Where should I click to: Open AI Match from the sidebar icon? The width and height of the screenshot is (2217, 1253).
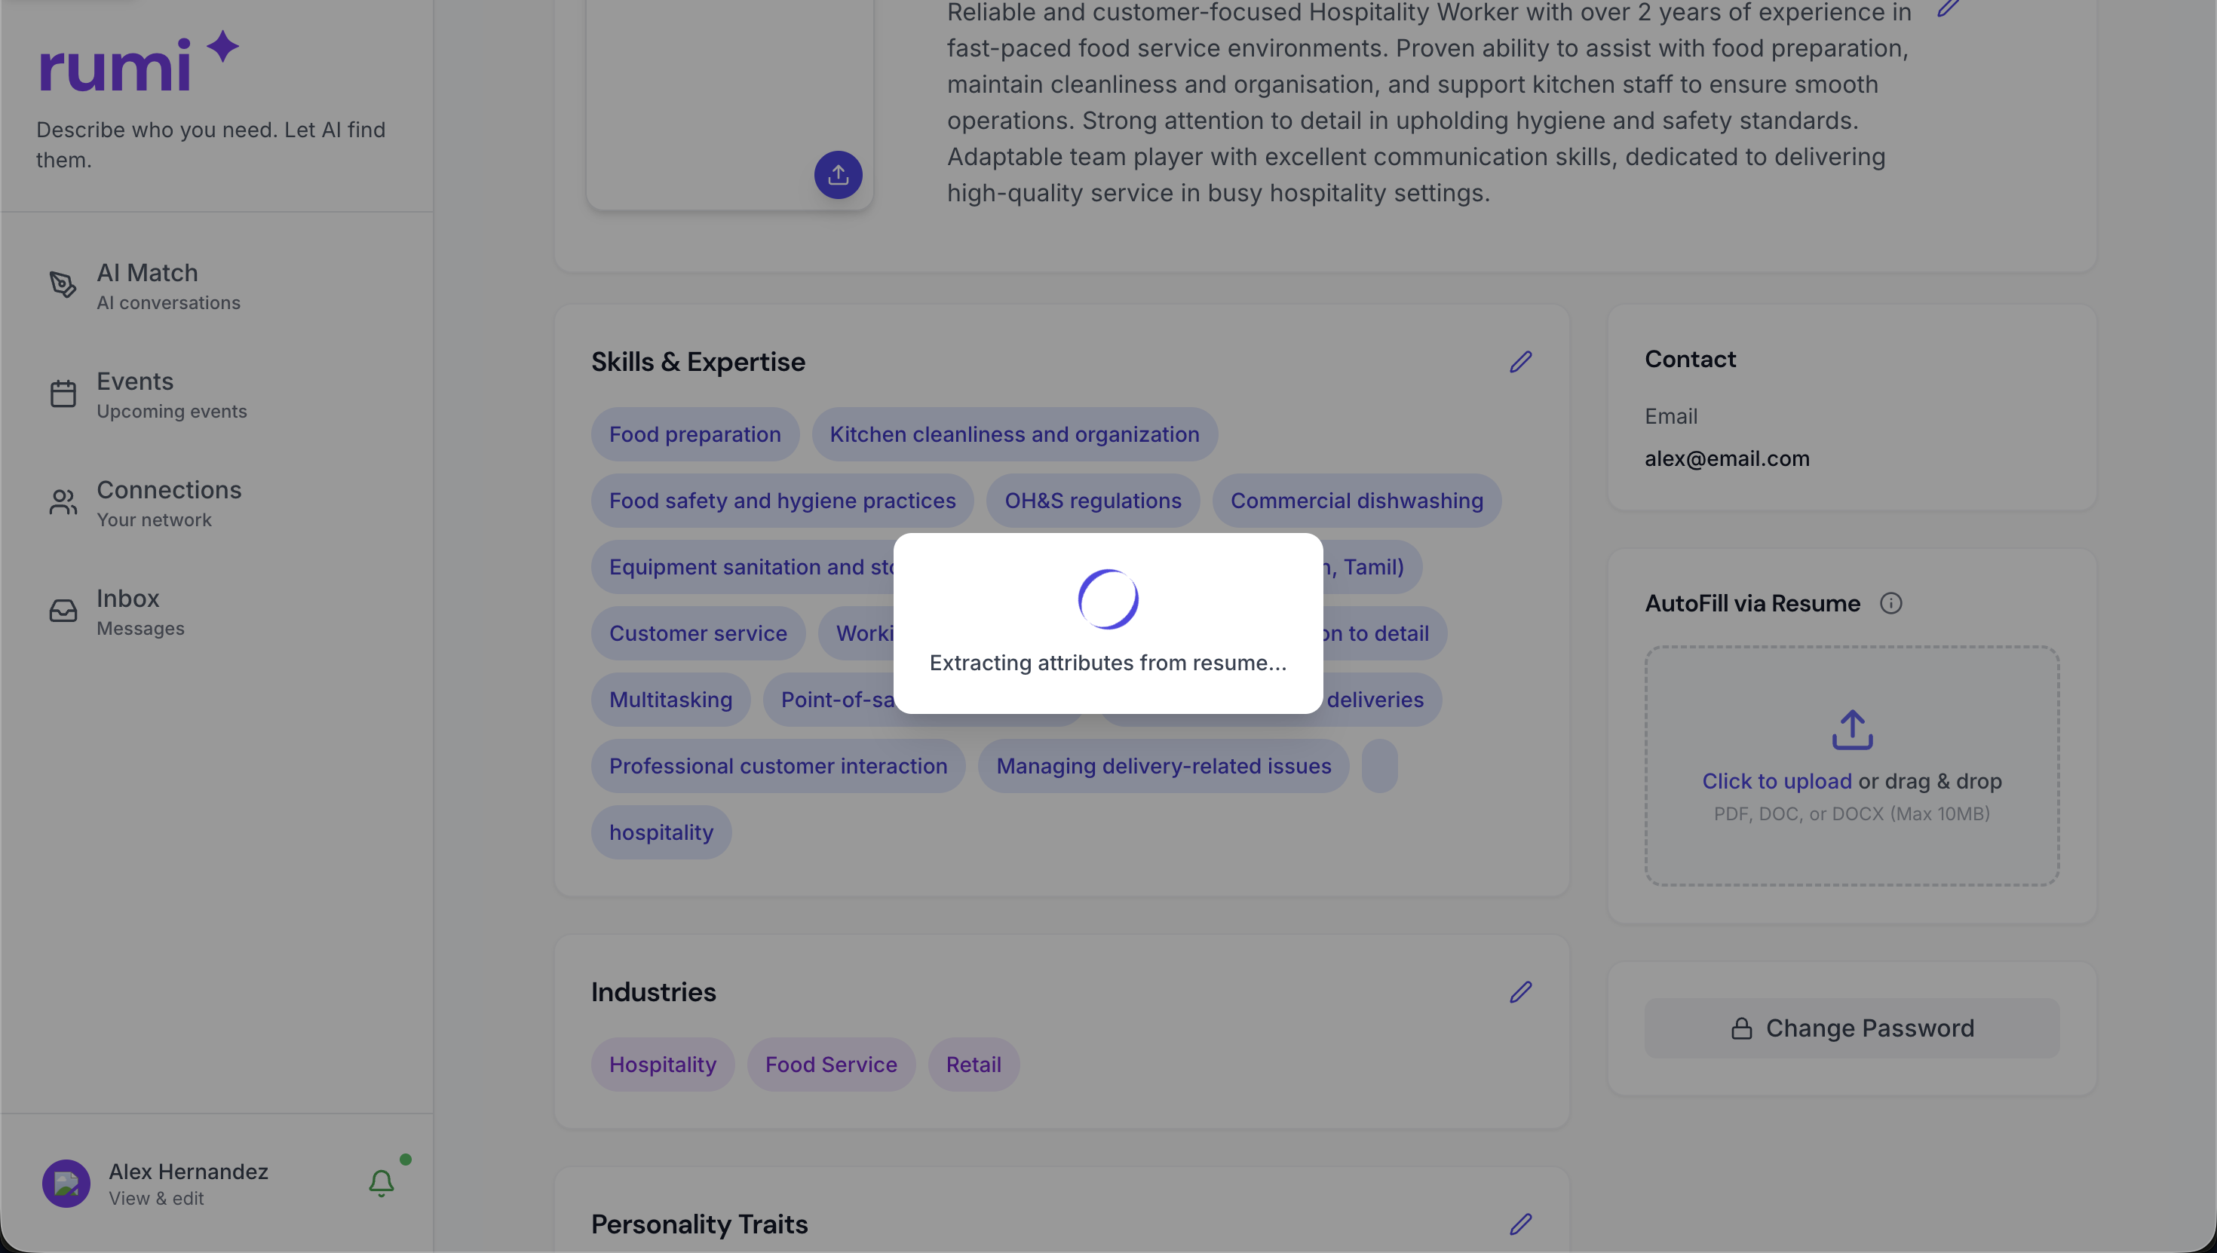click(x=63, y=284)
